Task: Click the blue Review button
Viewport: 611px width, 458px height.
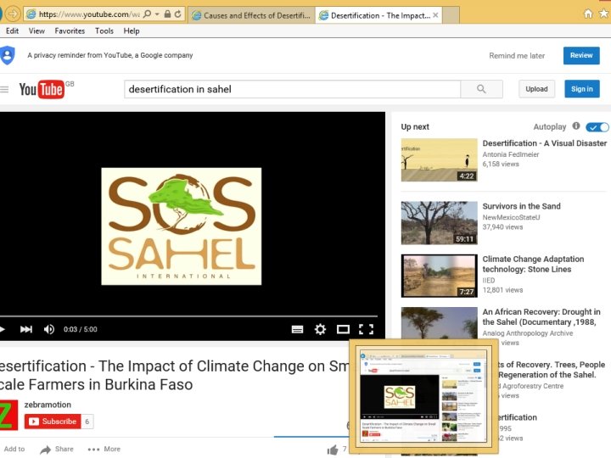Action: coord(581,56)
